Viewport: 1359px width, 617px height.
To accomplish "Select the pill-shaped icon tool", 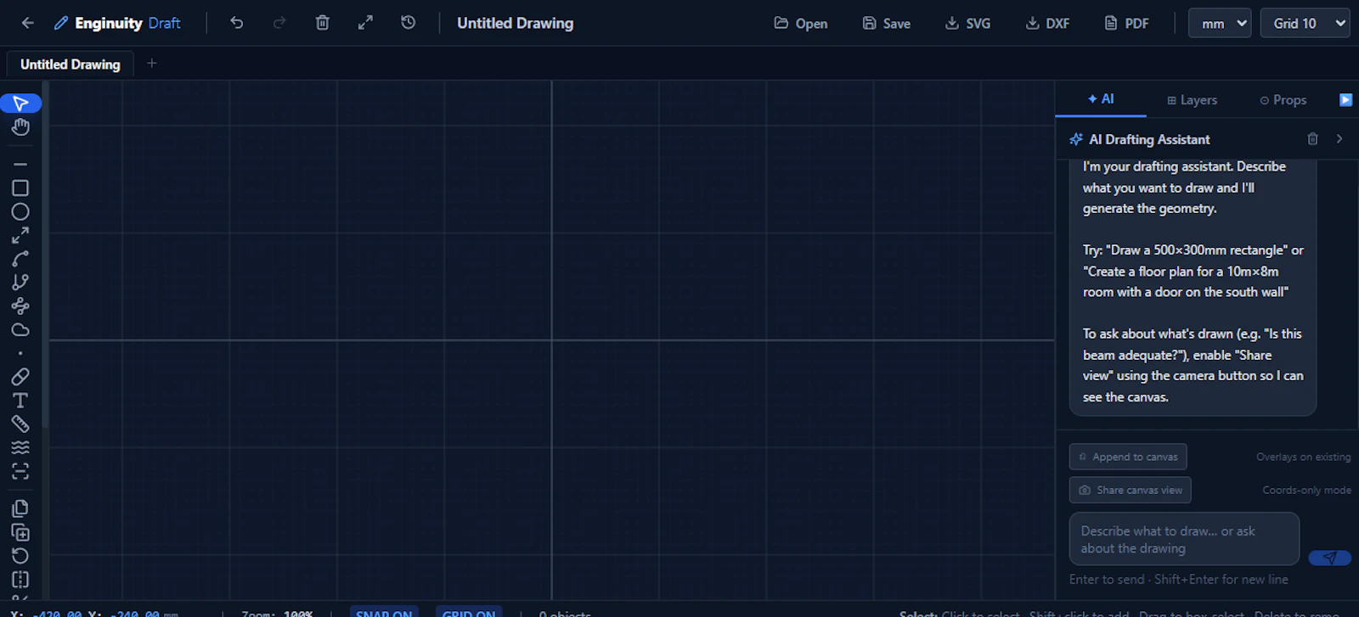I will pos(20,376).
